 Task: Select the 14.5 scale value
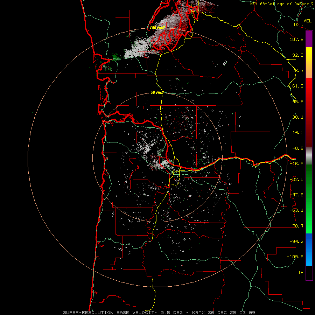pyautogui.click(x=298, y=133)
